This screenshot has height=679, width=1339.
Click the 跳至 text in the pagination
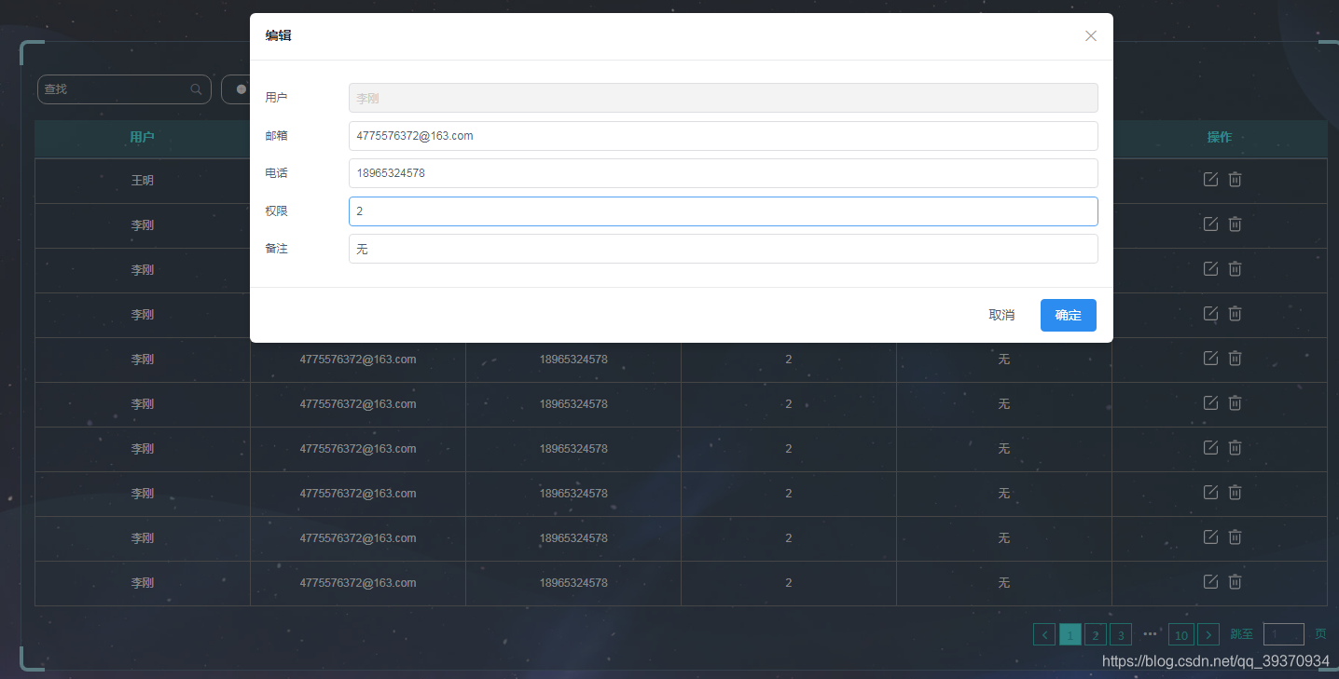click(x=1241, y=634)
